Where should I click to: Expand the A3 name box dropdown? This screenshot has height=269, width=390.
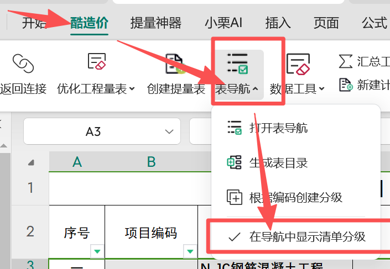point(169,131)
